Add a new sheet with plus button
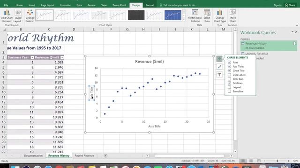Screen dimensions: 300x168 105,156
